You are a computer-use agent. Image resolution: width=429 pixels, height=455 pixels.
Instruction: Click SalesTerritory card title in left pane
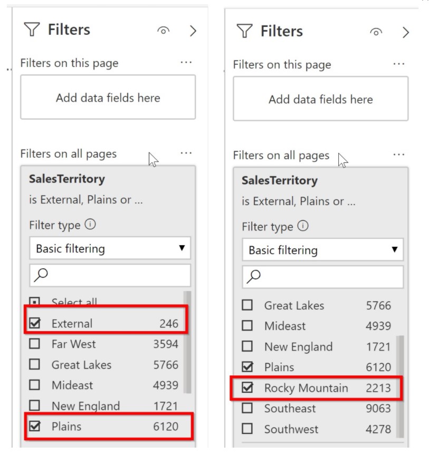click(67, 179)
